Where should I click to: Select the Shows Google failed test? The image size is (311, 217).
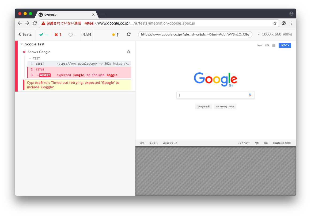pos(39,52)
